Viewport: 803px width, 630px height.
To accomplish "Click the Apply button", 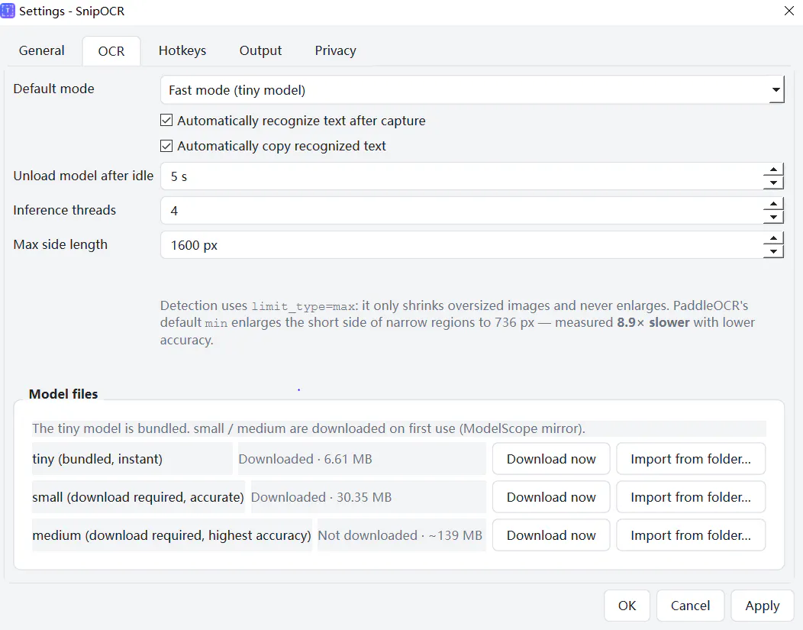I will coord(763,606).
